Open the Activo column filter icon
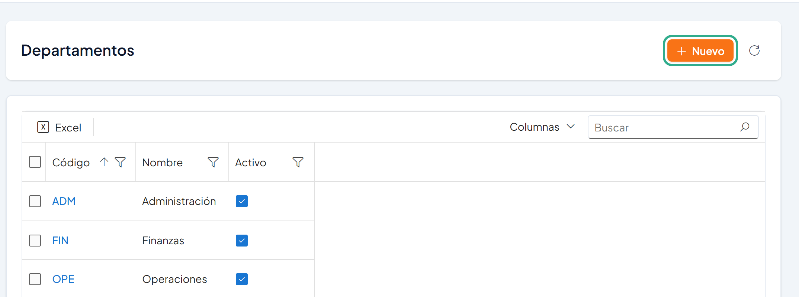This screenshot has width=805, height=297. 298,162
